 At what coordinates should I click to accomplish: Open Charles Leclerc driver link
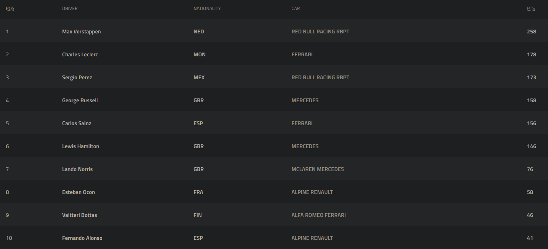(x=80, y=55)
